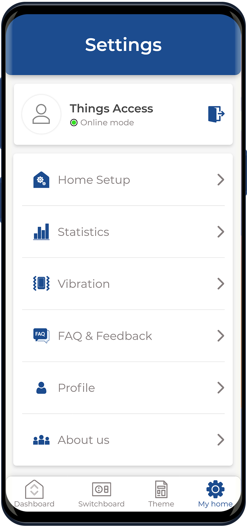Screen dimensions: 247x527
Task: Tap the About us group icon
Action: [41, 440]
